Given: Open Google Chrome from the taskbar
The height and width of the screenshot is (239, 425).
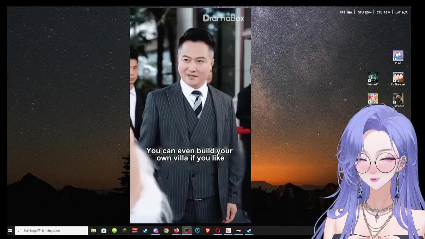Looking at the screenshot, I should click(x=166, y=231).
